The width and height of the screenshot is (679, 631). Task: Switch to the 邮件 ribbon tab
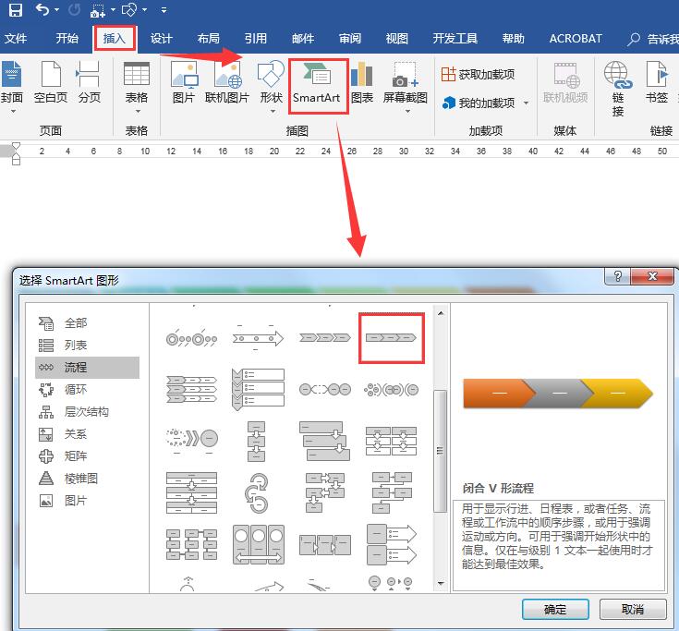tap(303, 39)
